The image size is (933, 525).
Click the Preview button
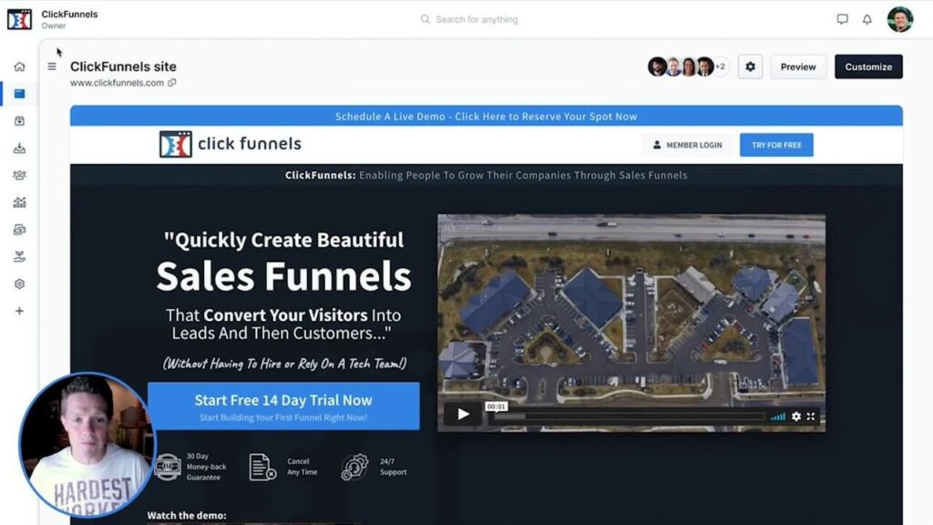[x=798, y=67]
